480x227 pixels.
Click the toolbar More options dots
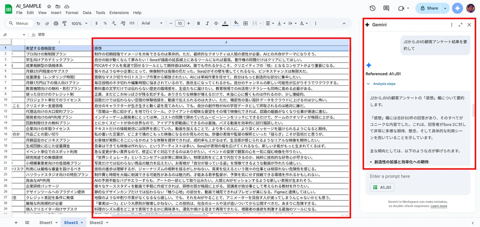click(316, 23)
